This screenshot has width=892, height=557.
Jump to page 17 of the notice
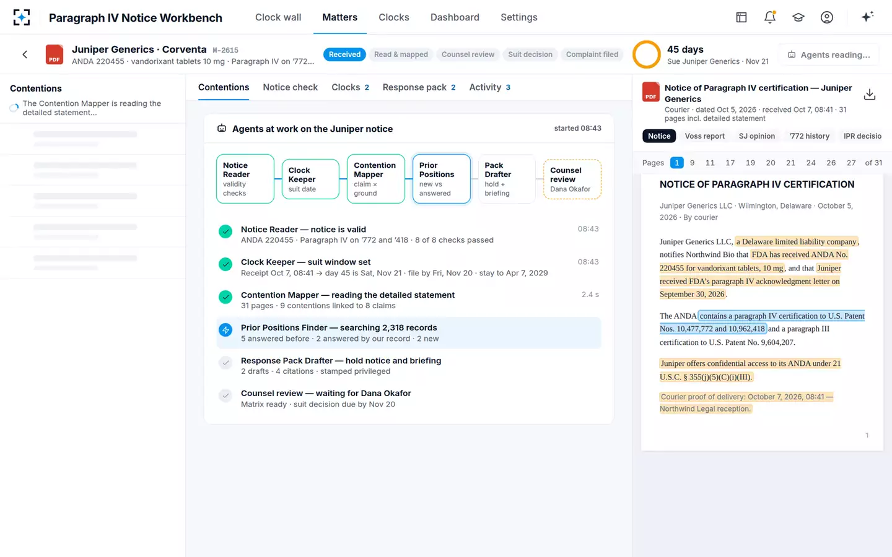click(x=730, y=163)
